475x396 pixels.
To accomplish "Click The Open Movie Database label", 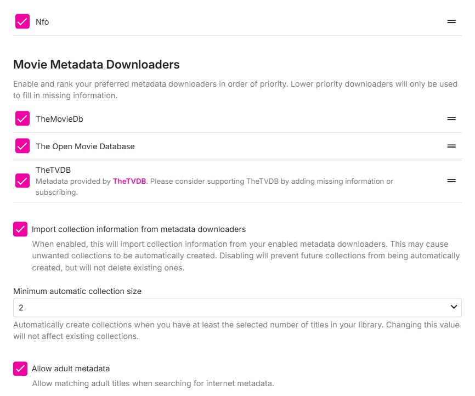I will click(85, 146).
